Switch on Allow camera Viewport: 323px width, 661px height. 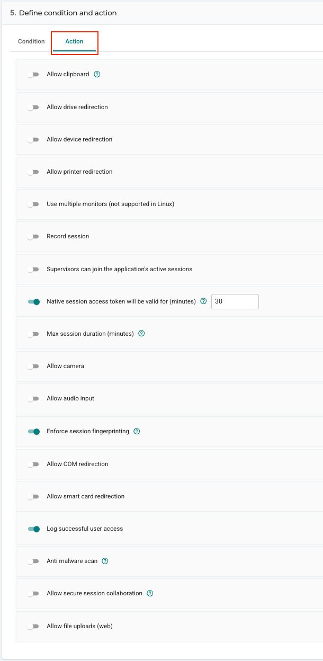point(34,367)
